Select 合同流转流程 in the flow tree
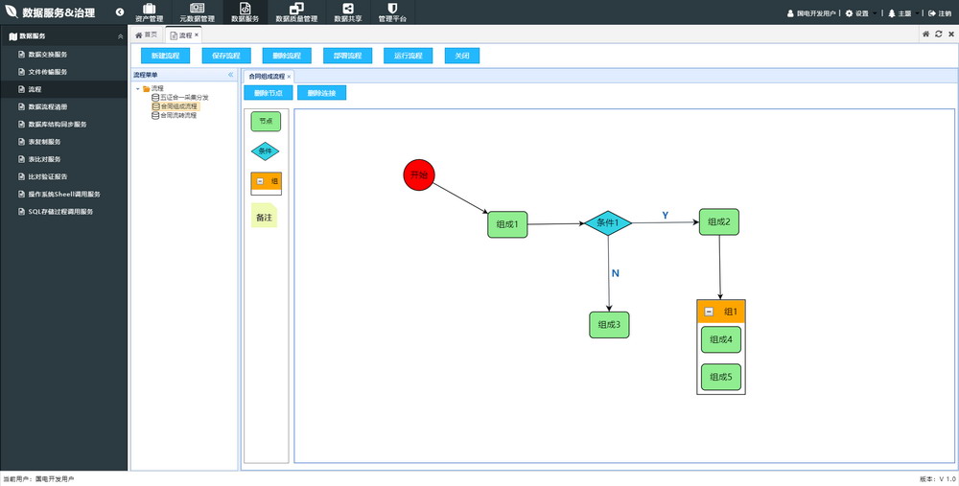959x486 pixels. click(178, 115)
